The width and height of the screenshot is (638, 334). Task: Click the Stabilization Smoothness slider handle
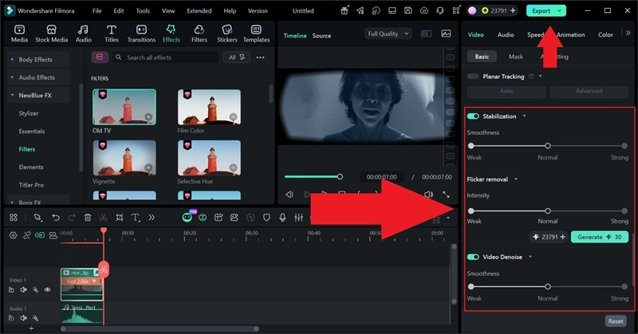point(548,146)
